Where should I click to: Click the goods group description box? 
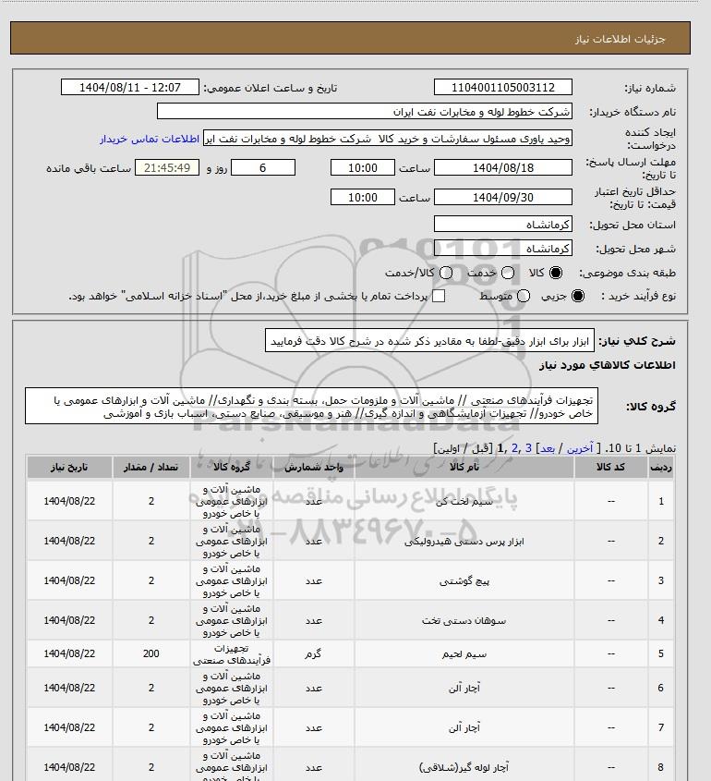311,407
